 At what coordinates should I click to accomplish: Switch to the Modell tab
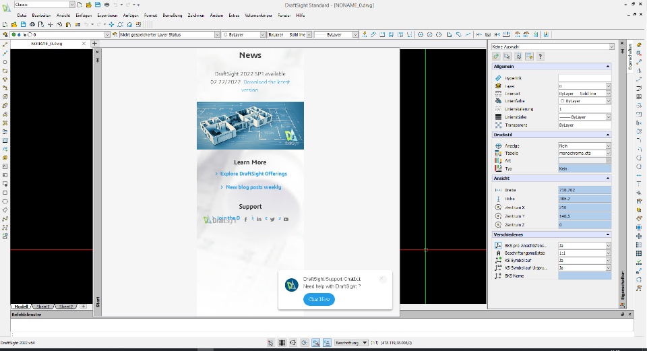tap(21, 307)
